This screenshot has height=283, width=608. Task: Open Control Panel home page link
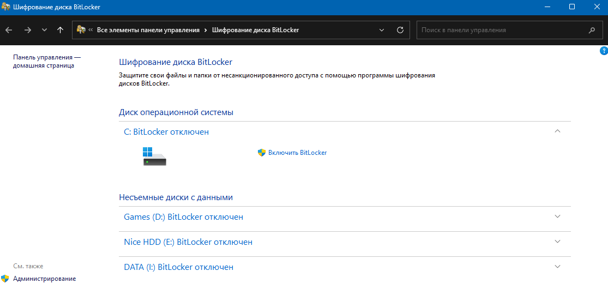(47, 61)
